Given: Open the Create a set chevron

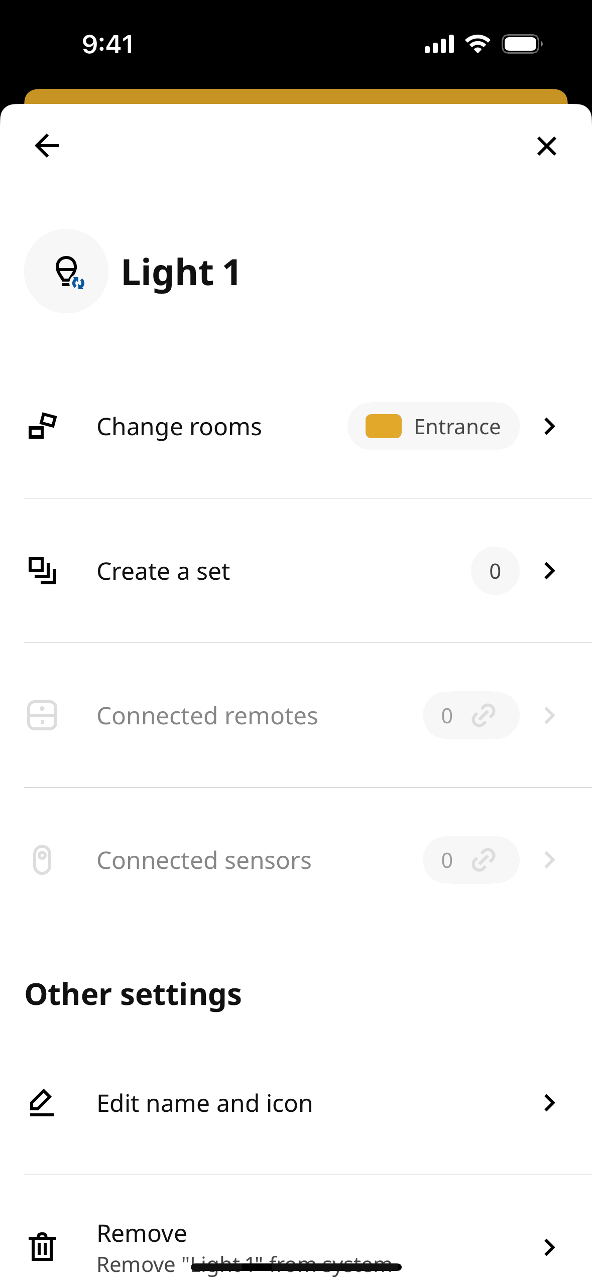Looking at the screenshot, I should (550, 571).
